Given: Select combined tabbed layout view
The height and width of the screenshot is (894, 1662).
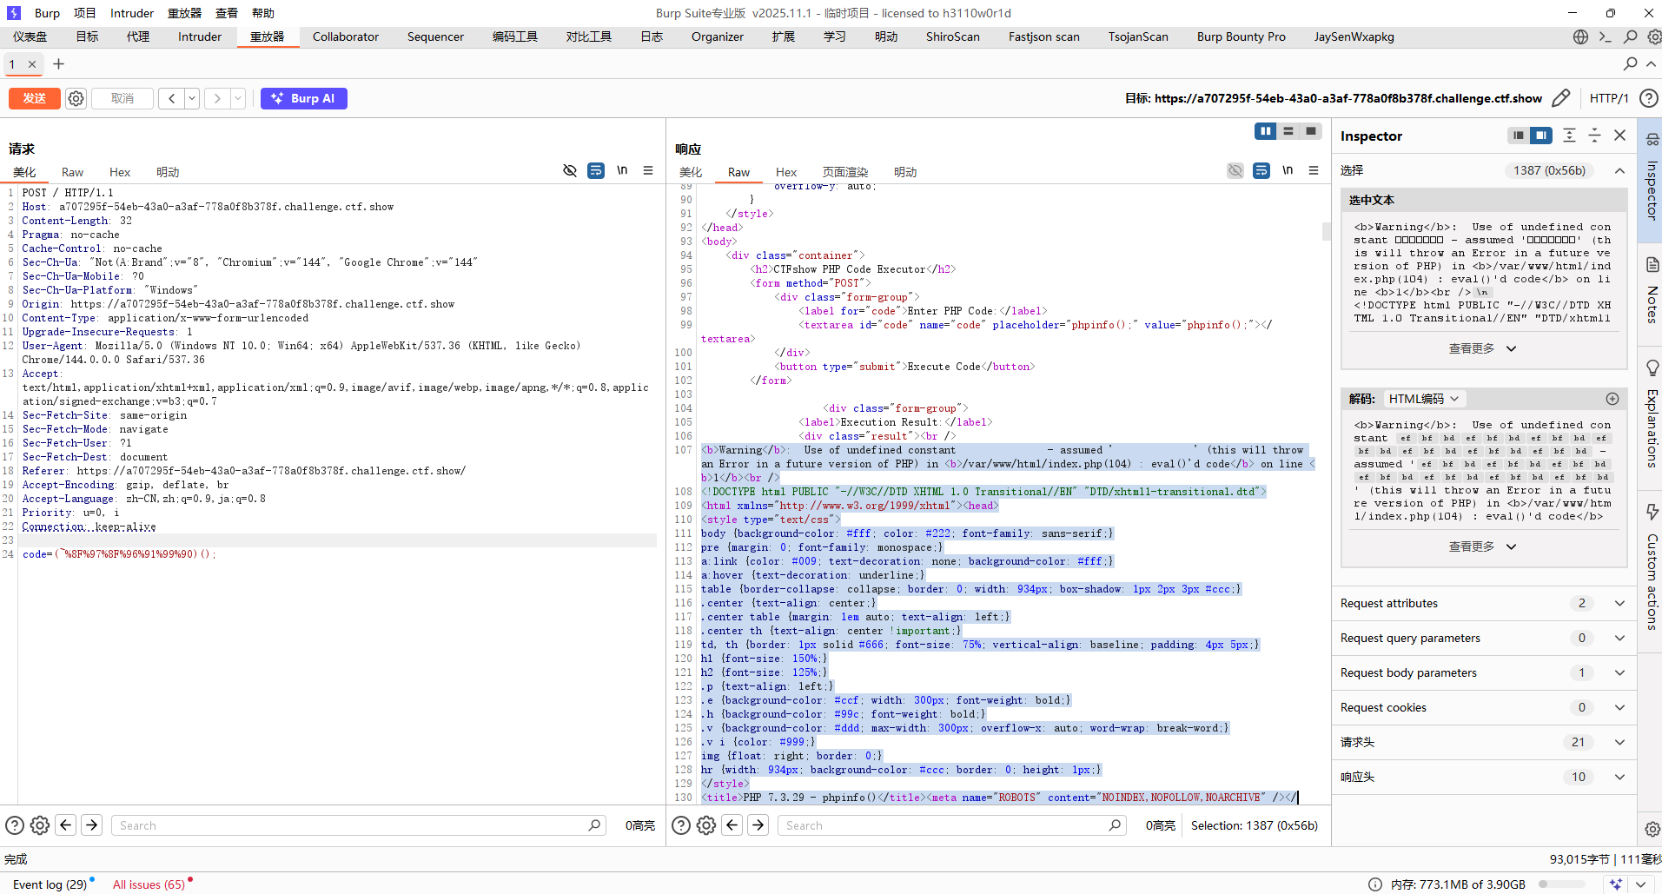Looking at the screenshot, I should (1311, 131).
